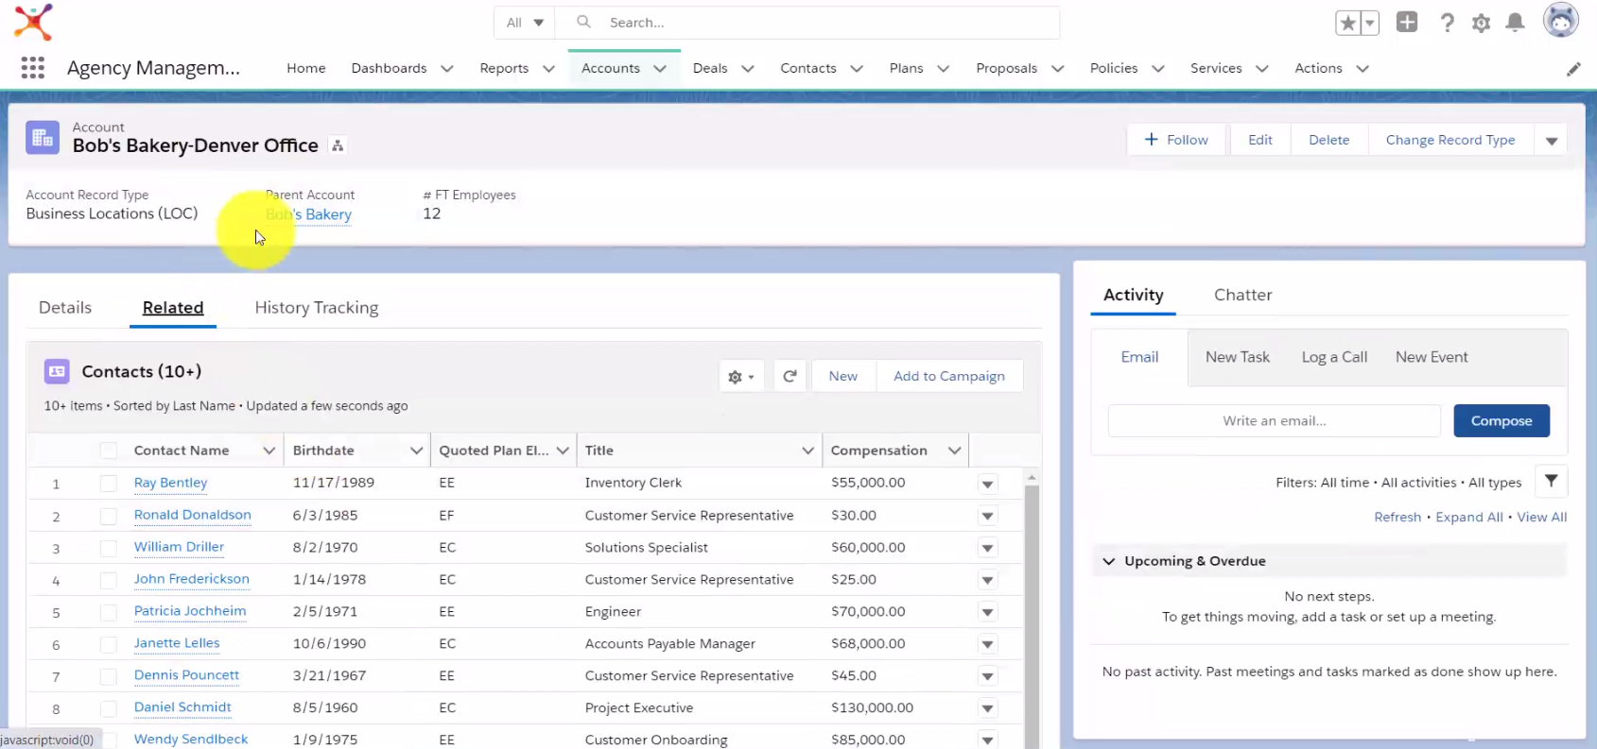Click the Delete account button

(x=1328, y=140)
